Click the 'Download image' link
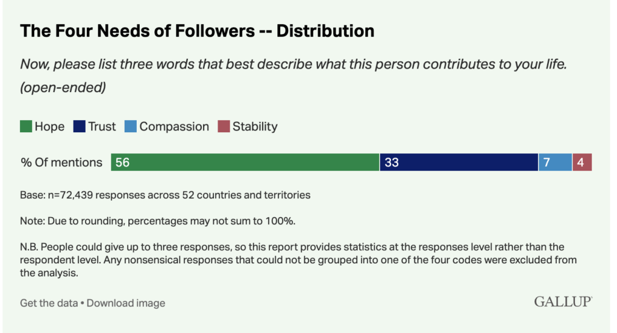617x333 pixels. click(x=126, y=303)
